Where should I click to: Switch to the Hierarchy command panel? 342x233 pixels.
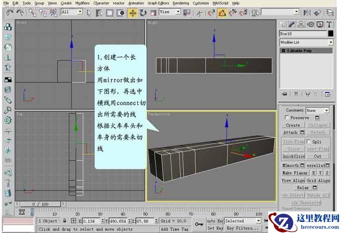[x=301, y=25]
